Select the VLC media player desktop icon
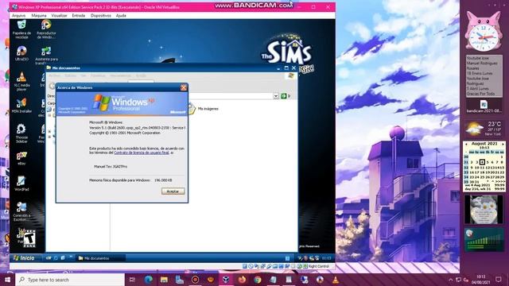509x286 pixels. pyautogui.click(x=21, y=81)
